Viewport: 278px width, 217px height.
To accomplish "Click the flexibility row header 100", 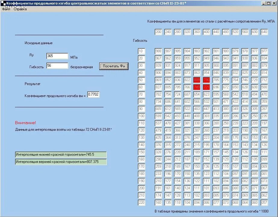I will pos(141,116).
